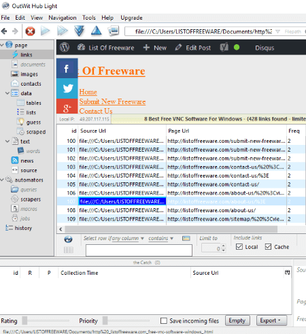Click the table grid icon beside filter

[69, 250]
